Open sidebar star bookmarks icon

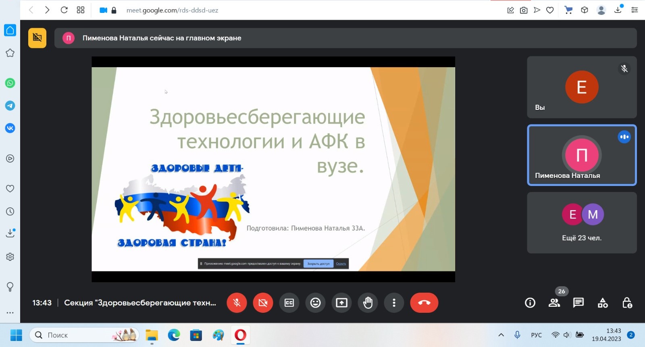click(10, 53)
